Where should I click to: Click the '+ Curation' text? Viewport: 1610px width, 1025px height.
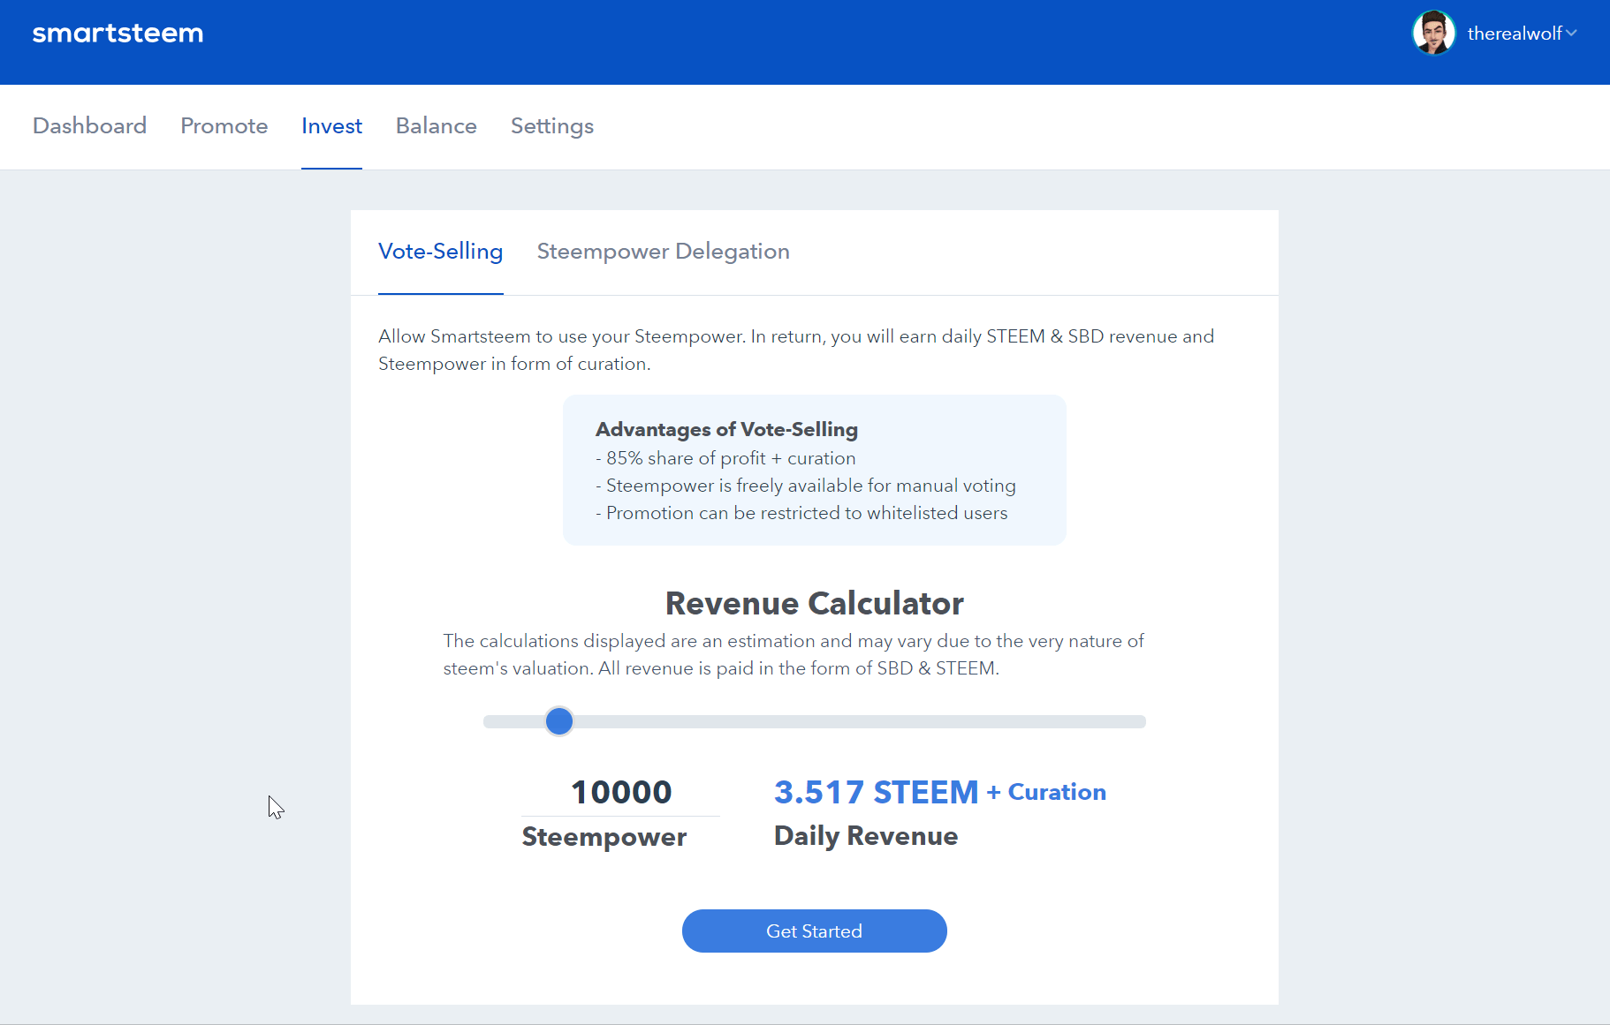1046,792
